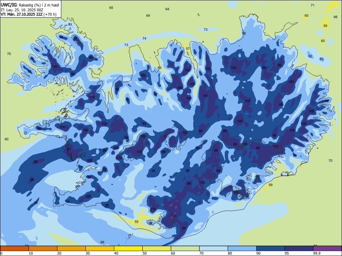
Task: Click the map value '57' on the north coast
Action: point(188,48)
